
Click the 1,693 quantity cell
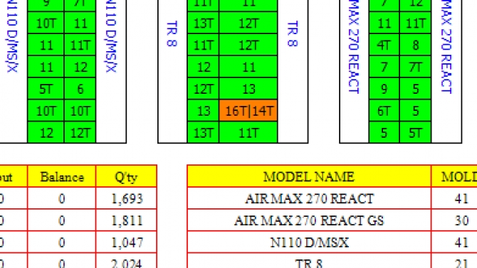[x=126, y=198]
